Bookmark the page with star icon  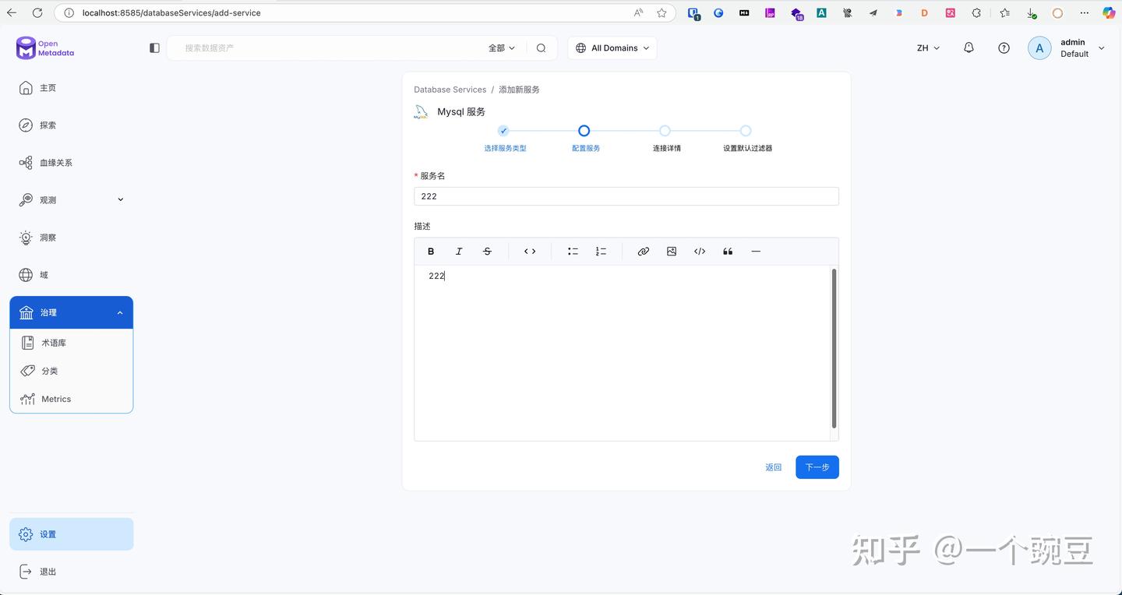tap(662, 13)
